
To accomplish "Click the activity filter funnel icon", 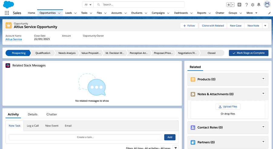I will coord(176,147).
